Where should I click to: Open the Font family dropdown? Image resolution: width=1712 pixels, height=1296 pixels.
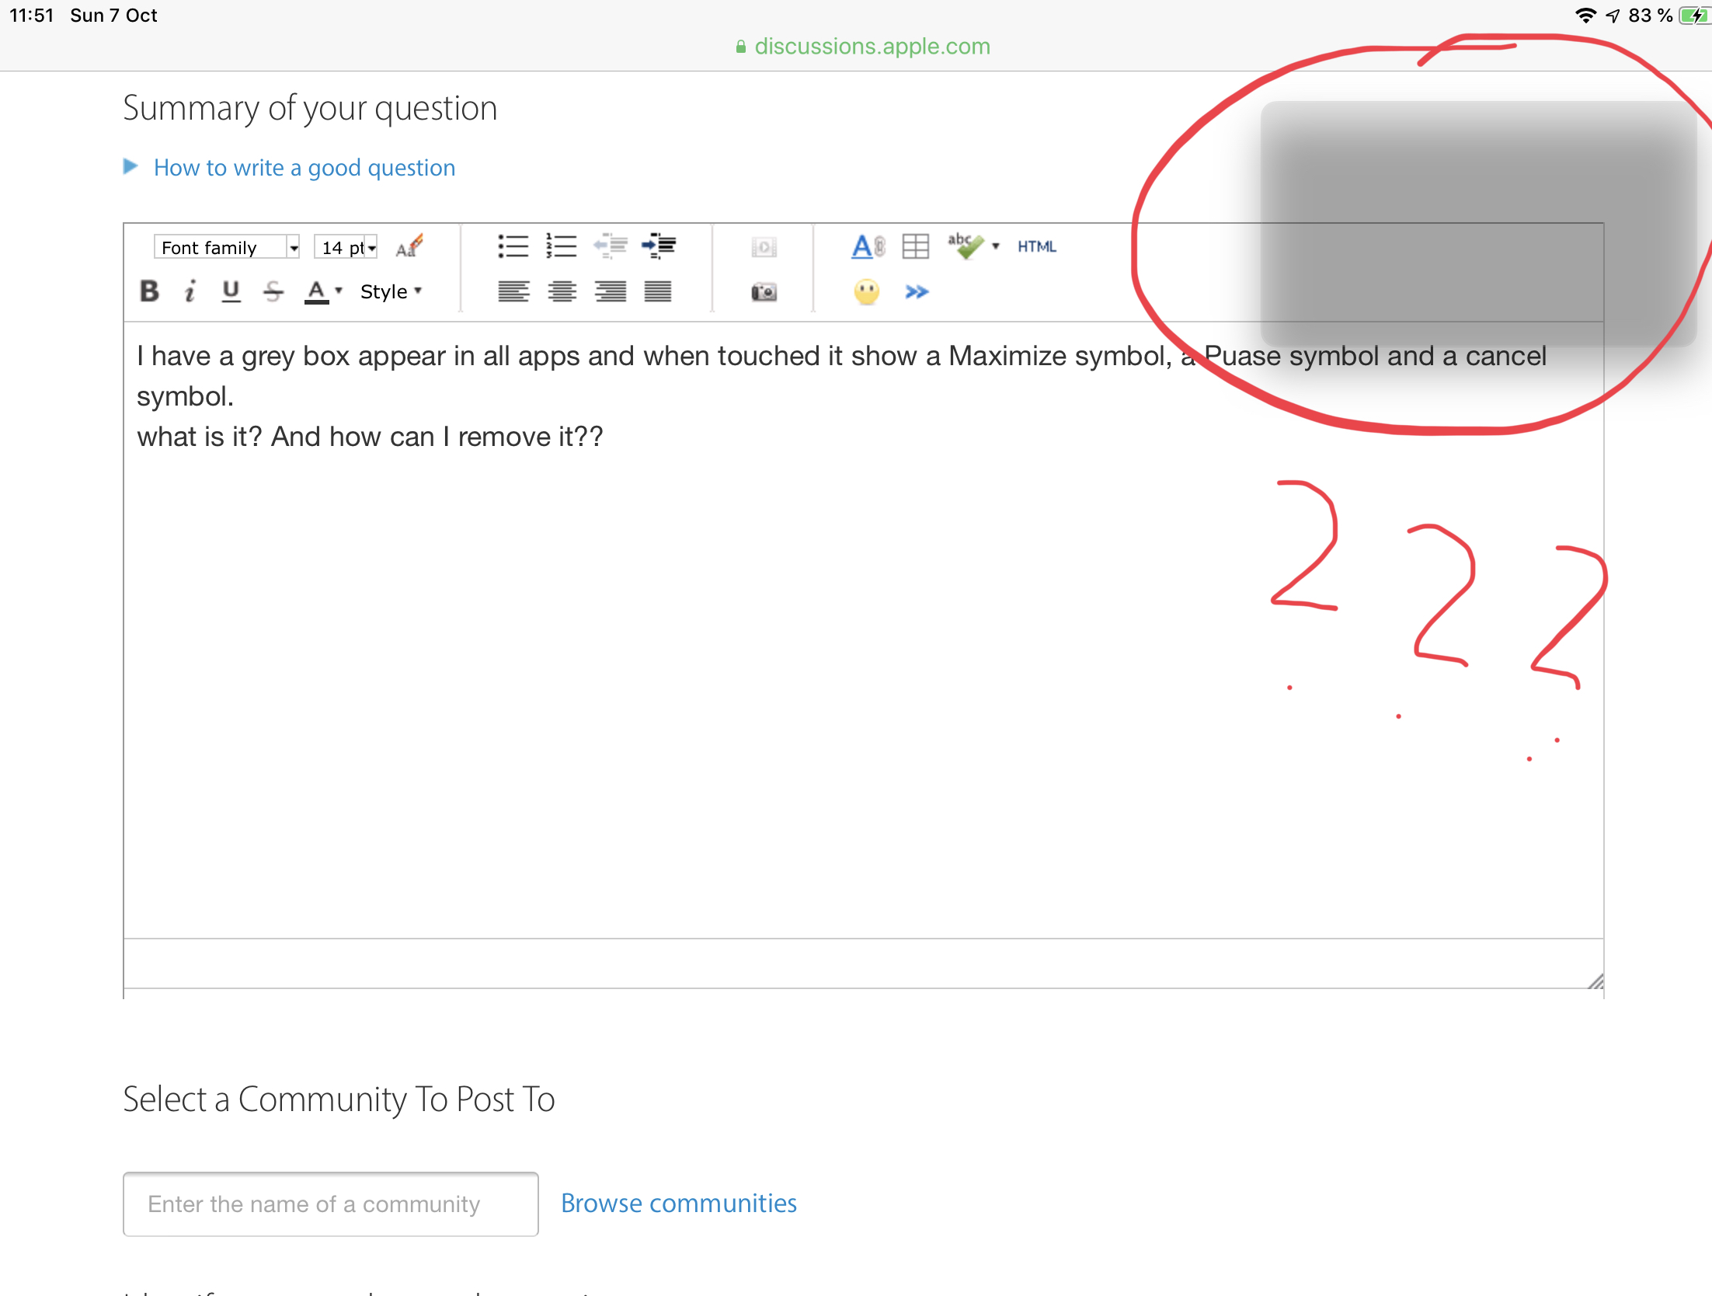[x=226, y=246]
